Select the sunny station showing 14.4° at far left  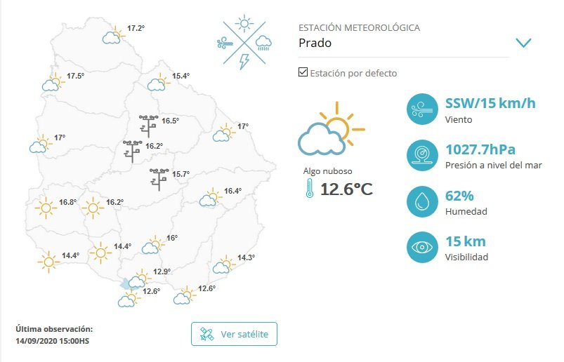pyautogui.click(x=48, y=262)
